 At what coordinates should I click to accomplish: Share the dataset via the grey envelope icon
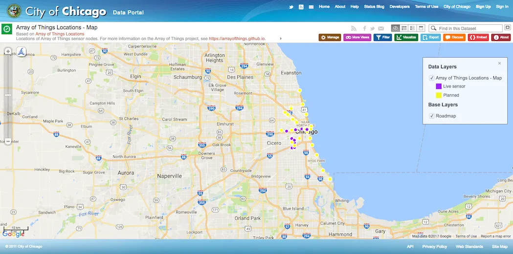pos(381,29)
